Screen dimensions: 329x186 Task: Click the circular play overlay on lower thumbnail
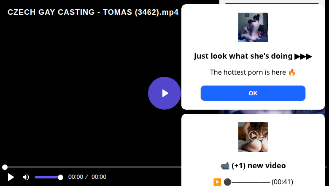click(253, 135)
